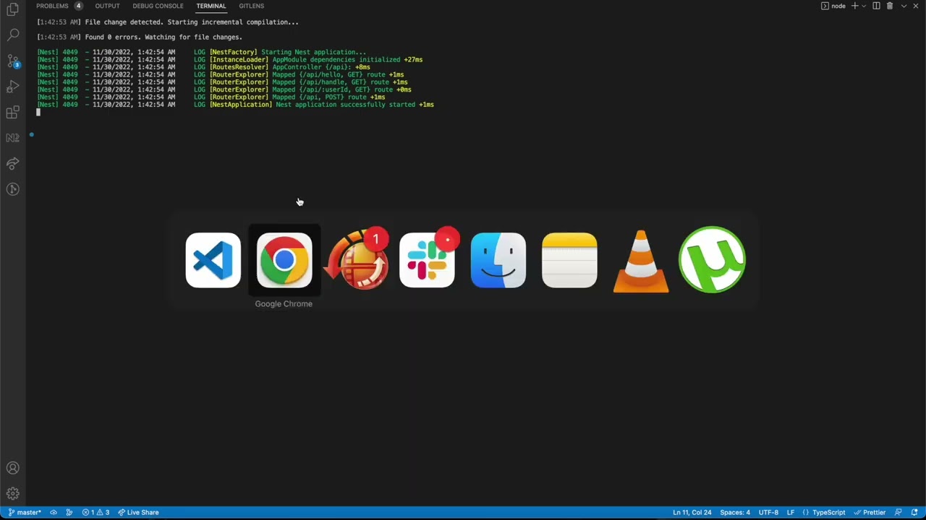Open Run and Debug view
This screenshot has width=926, height=520.
(x=12, y=87)
